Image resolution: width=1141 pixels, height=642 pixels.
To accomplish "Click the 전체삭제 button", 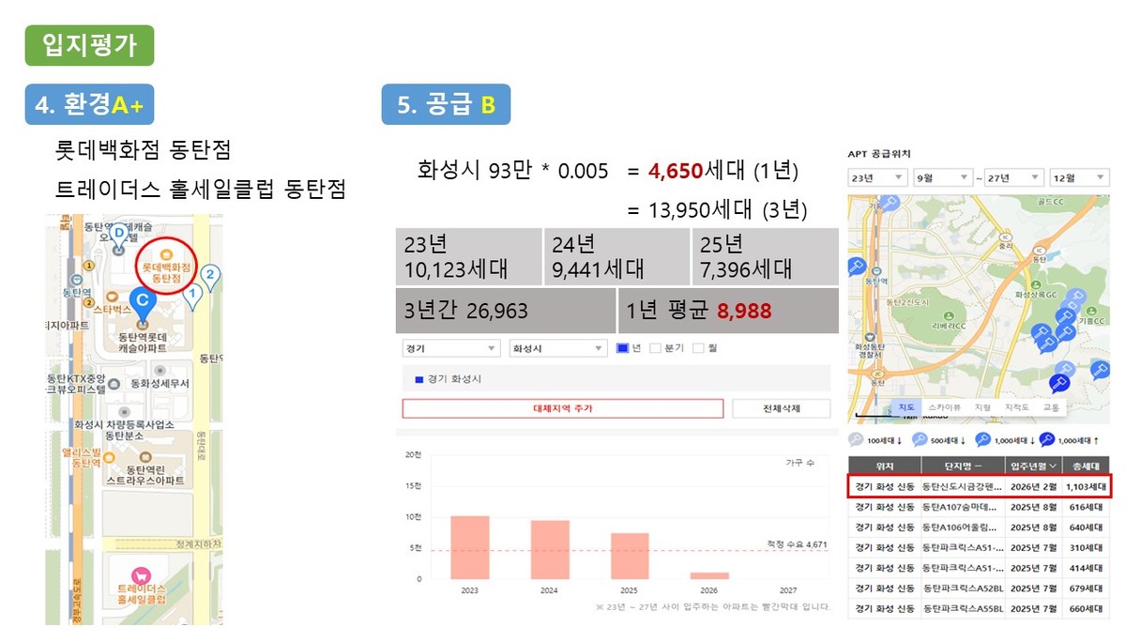I will (x=782, y=408).
